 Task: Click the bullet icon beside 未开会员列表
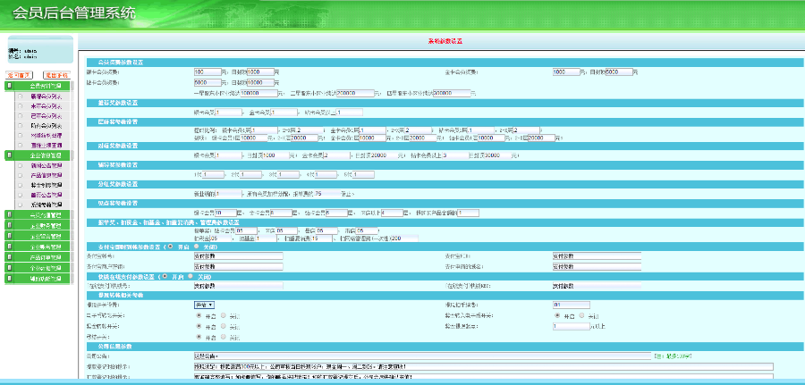[21, 105]
